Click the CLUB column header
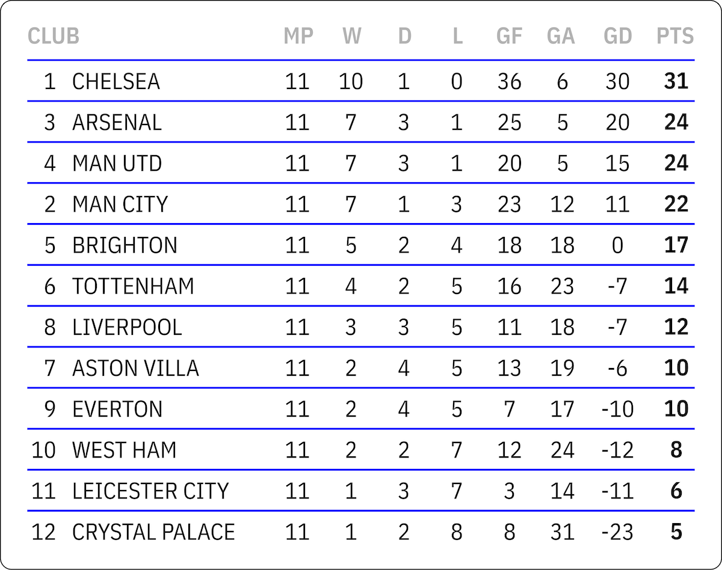This screenshot has height=570, width=722. (x=54, y=36)
